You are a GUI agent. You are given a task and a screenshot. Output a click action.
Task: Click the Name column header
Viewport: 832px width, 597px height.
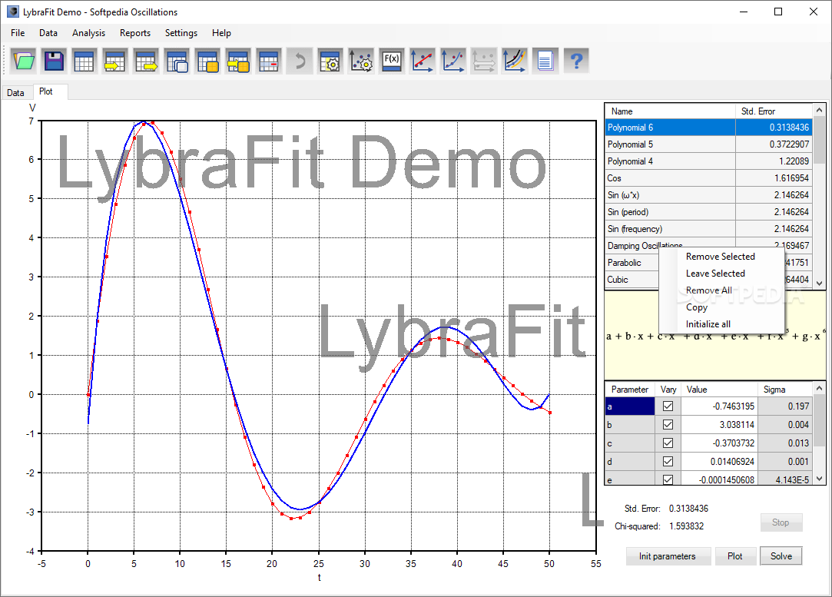(670, 111)
